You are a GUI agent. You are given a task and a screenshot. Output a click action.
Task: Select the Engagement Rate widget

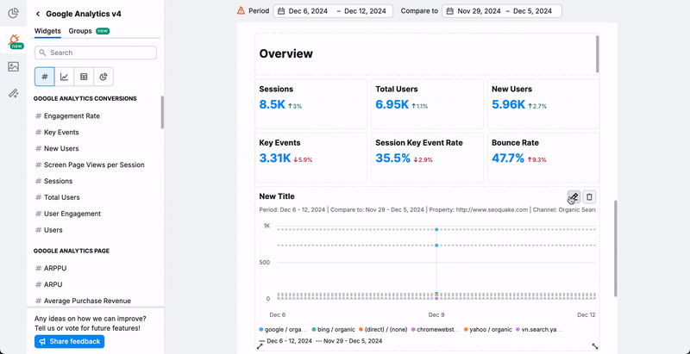coord(72,115)
